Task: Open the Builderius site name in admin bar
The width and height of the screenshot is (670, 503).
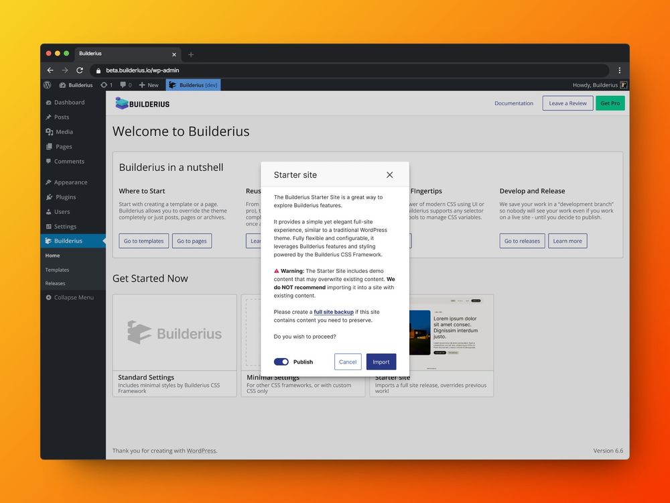Action: (76, 85)
